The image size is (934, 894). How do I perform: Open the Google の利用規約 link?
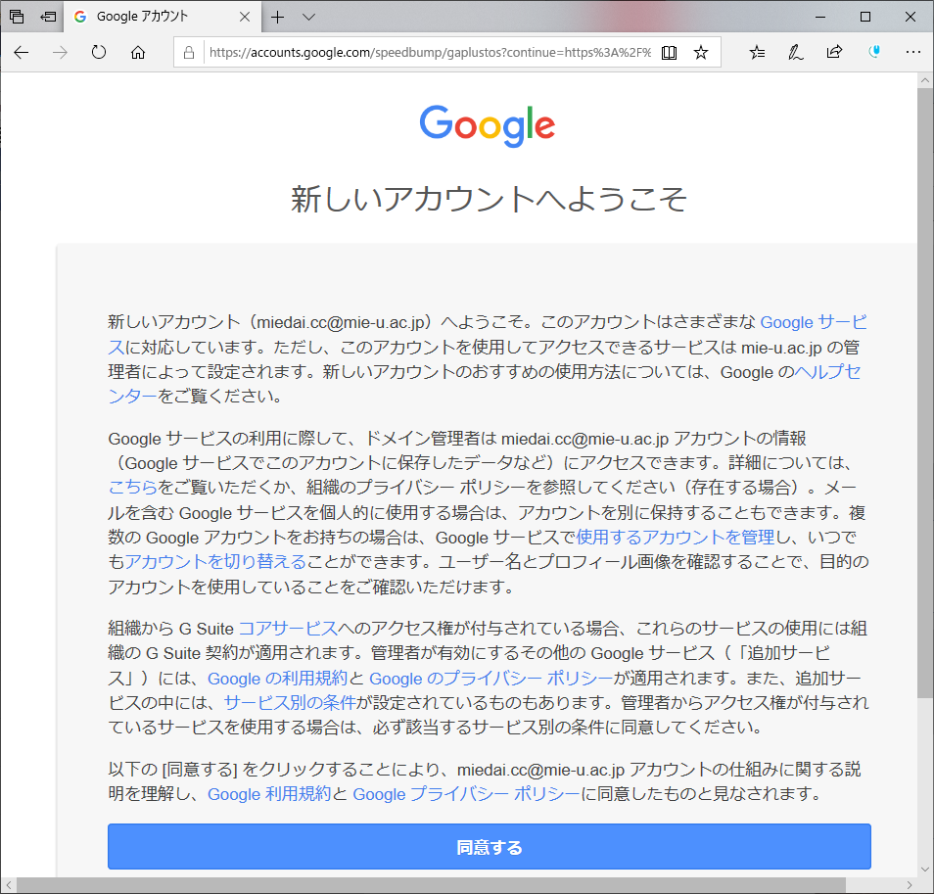pyautogui.click(x=277, y=679)
